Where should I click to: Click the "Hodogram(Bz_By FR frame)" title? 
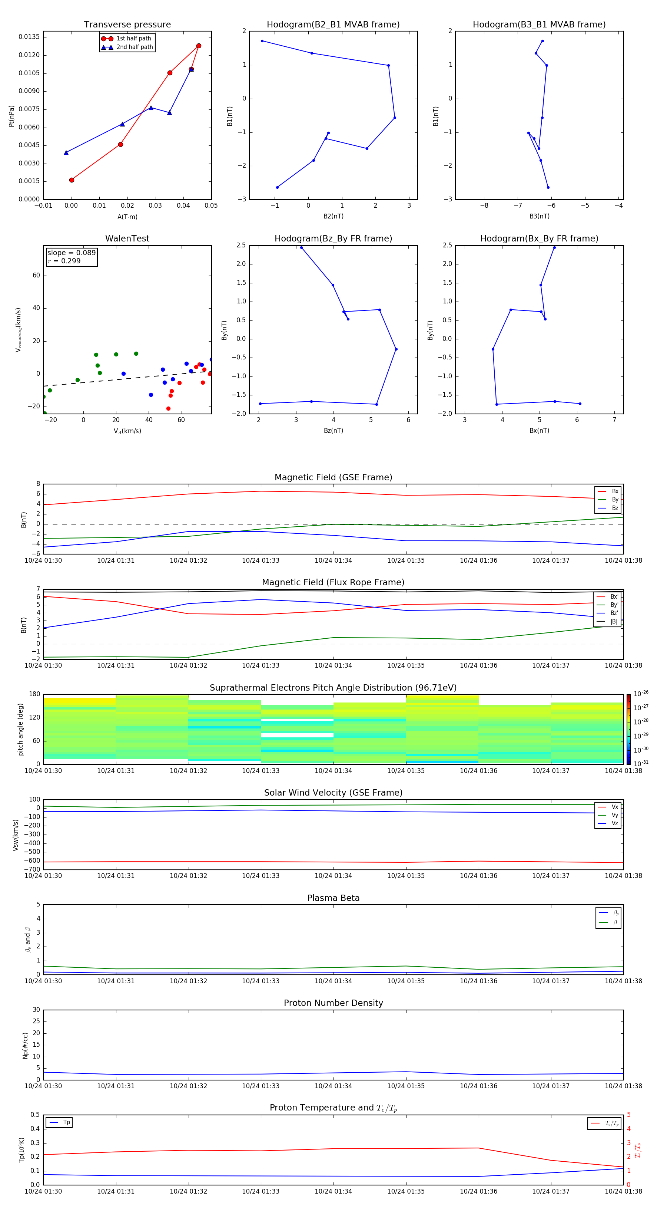coord(333,238)
